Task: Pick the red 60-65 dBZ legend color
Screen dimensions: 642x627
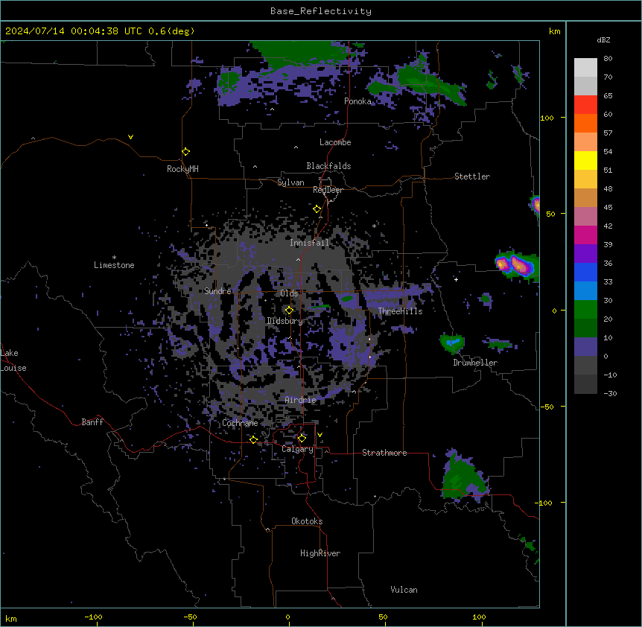Action: [585, 105]
